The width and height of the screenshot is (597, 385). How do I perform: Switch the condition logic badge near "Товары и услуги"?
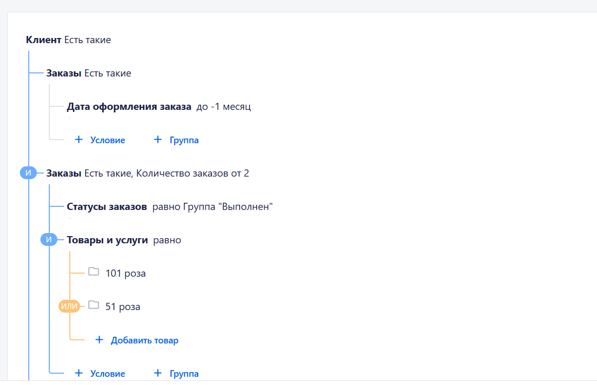click(x=49, y=239)
